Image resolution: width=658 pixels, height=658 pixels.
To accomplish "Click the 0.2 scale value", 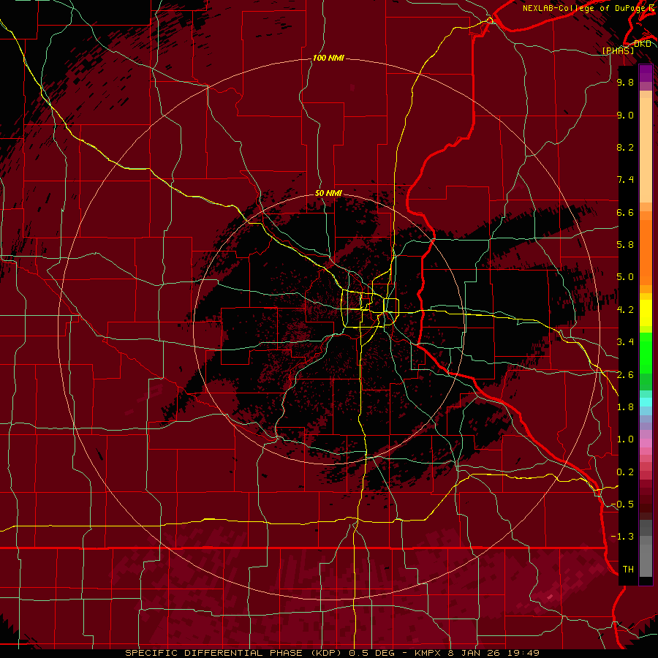I will click(625, 472).
